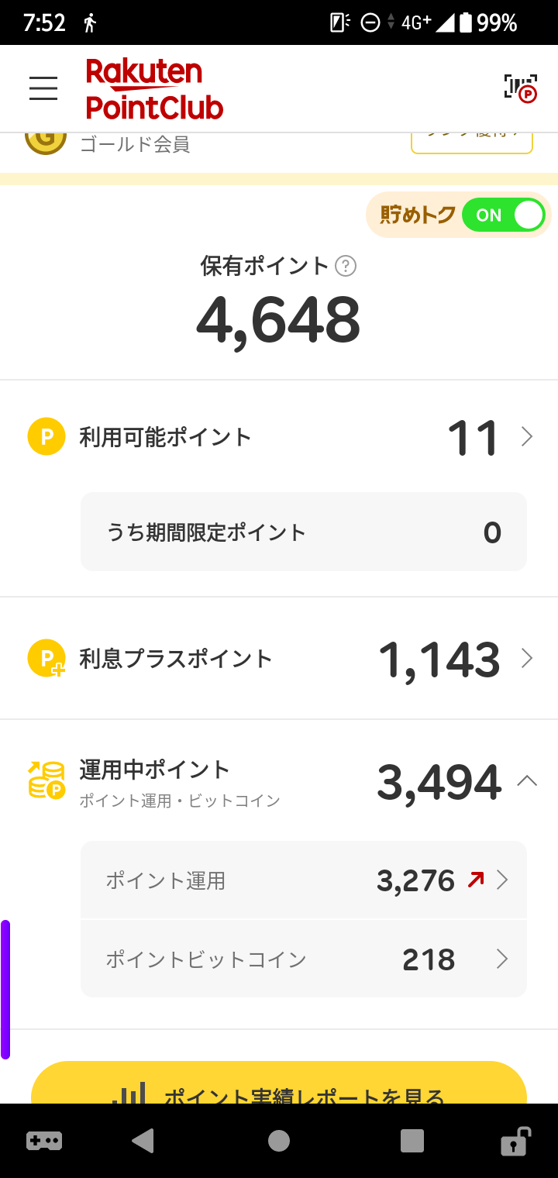Tap the P+ icon for 利息プラスポイント
The image size is (558, 1178).
pos(46,659)
